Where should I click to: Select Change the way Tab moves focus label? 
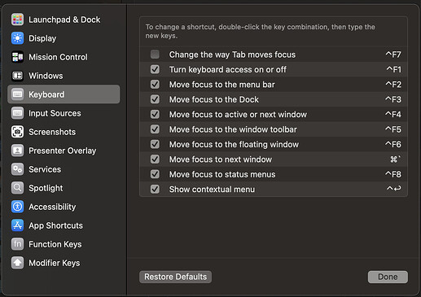tap(232, 55)
